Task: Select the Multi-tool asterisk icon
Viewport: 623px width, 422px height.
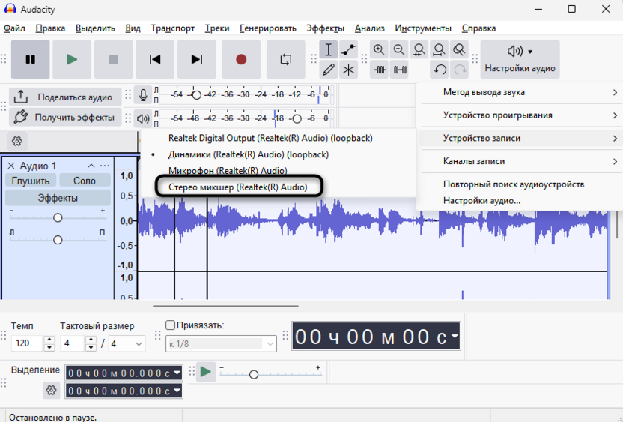Action: (x=348, y=70)
